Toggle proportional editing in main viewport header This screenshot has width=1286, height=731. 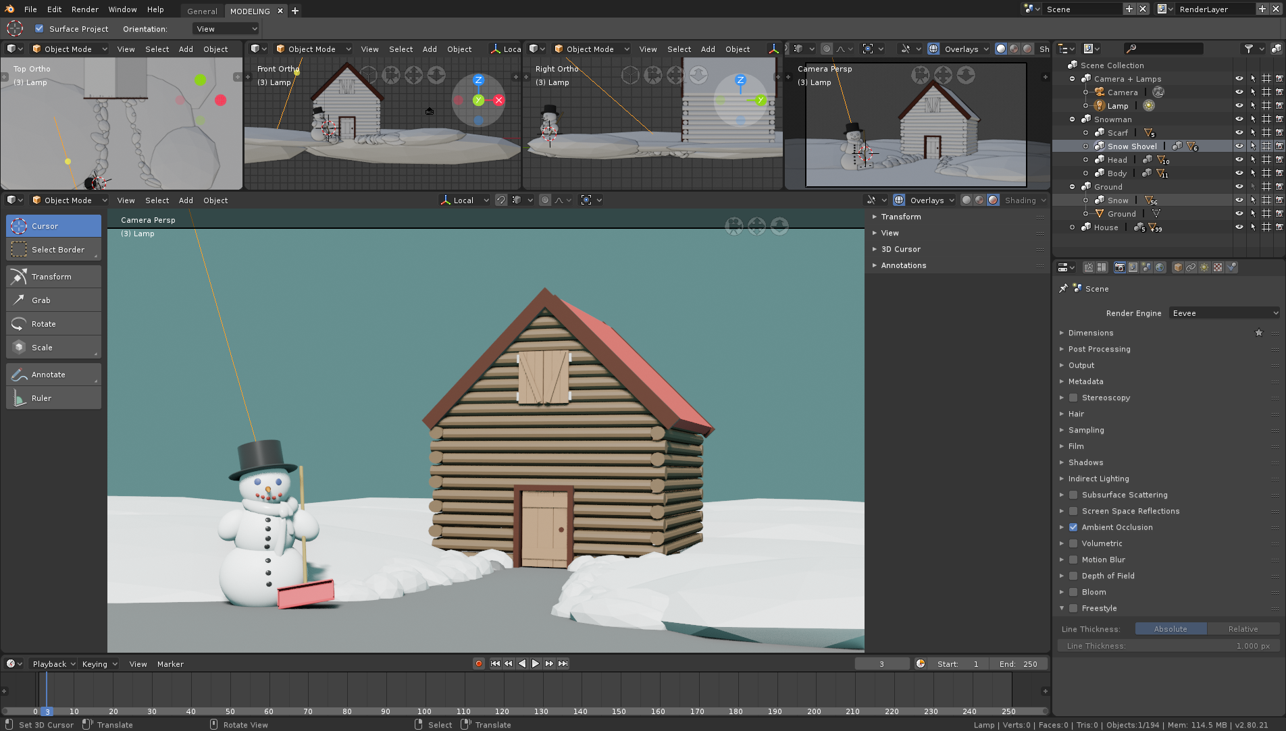pyautogui.click(x=545, y=200)
